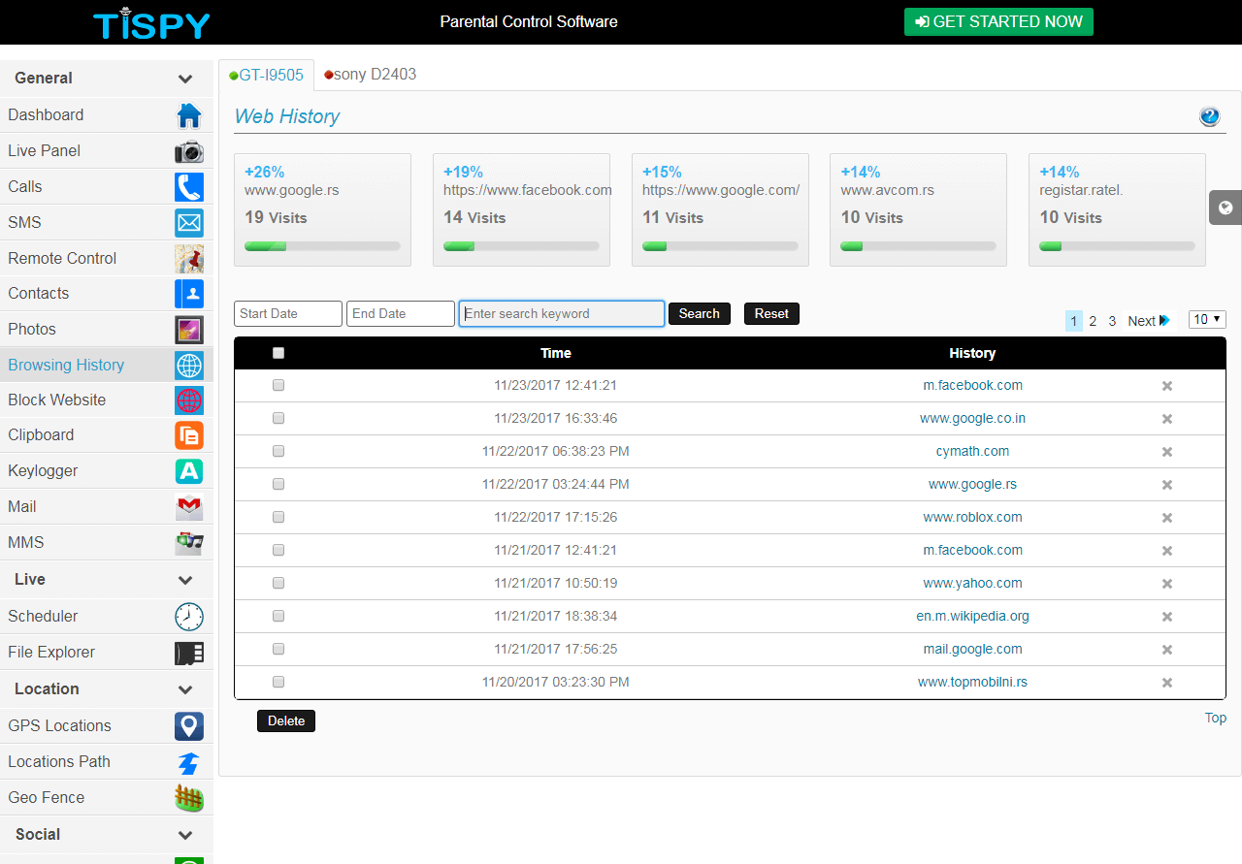Click the Keylogger letter A icon
The width and height of the screenshot is (1242, 864).
pos(189,471)
